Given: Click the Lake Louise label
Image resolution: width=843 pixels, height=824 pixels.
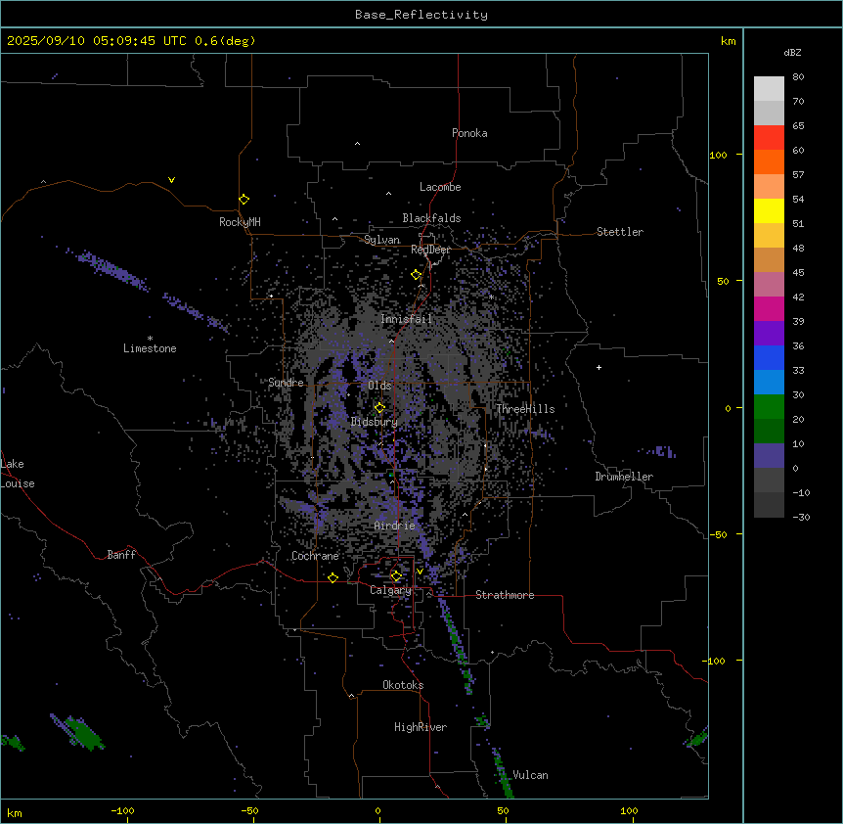Looking at the screenshot, I should (x=18, y=474).
